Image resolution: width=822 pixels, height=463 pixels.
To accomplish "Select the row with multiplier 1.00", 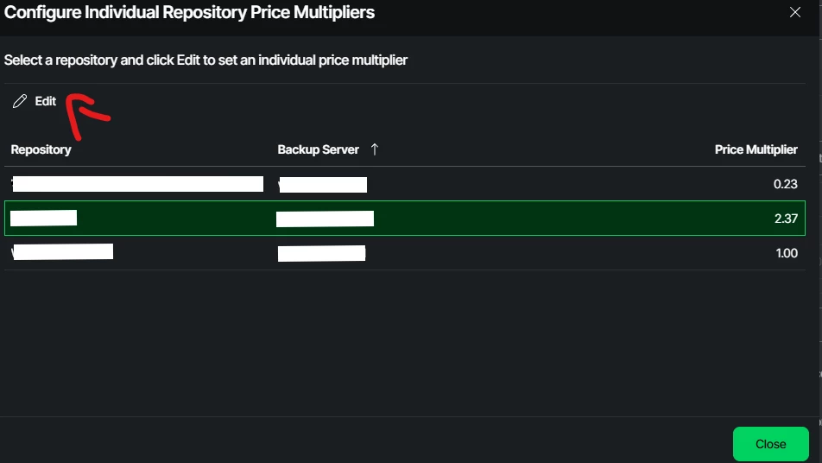I will point(405,253).
